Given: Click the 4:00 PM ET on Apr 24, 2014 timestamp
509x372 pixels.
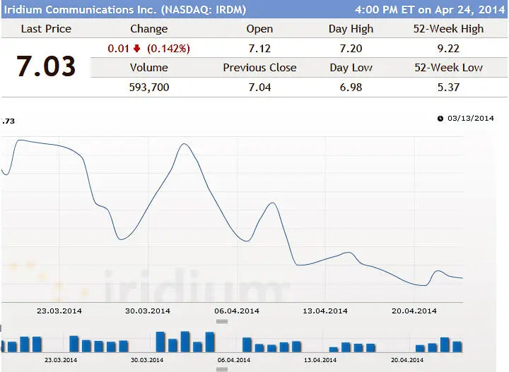Looking at the screenshot, I should [430, 10].
